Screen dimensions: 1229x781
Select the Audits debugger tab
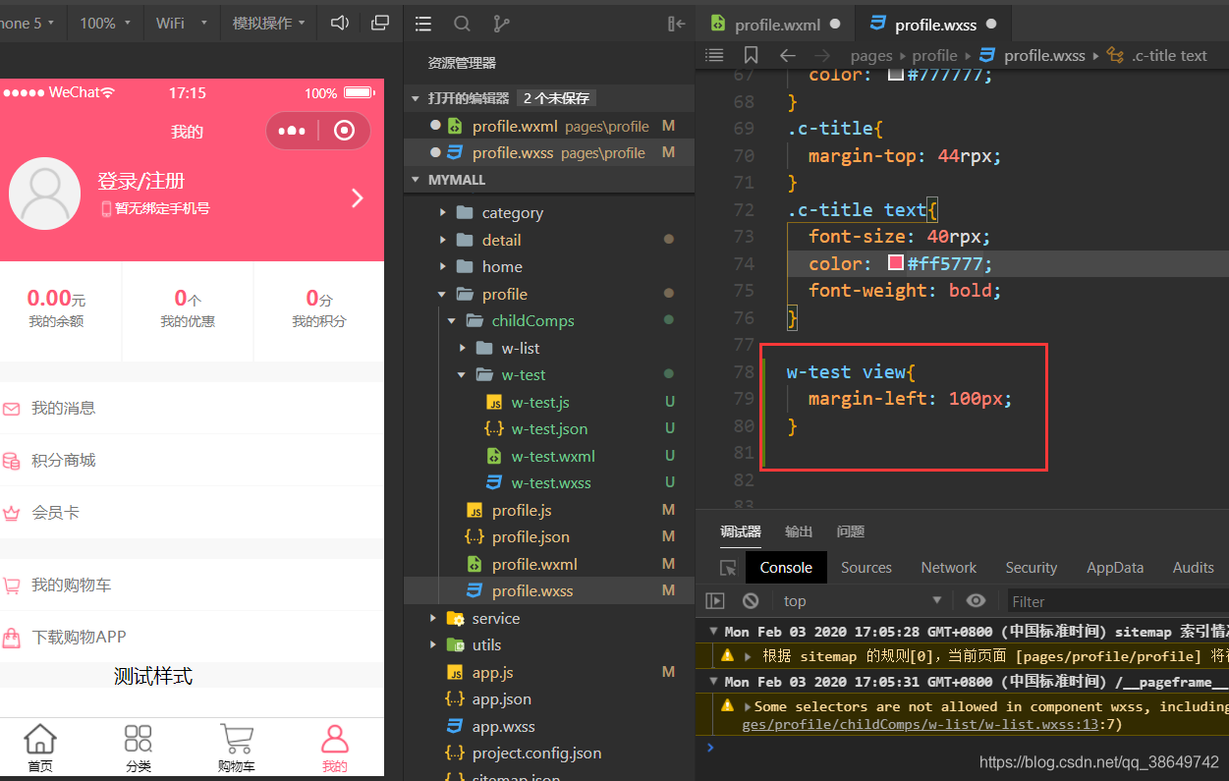tap(1194, 568)
